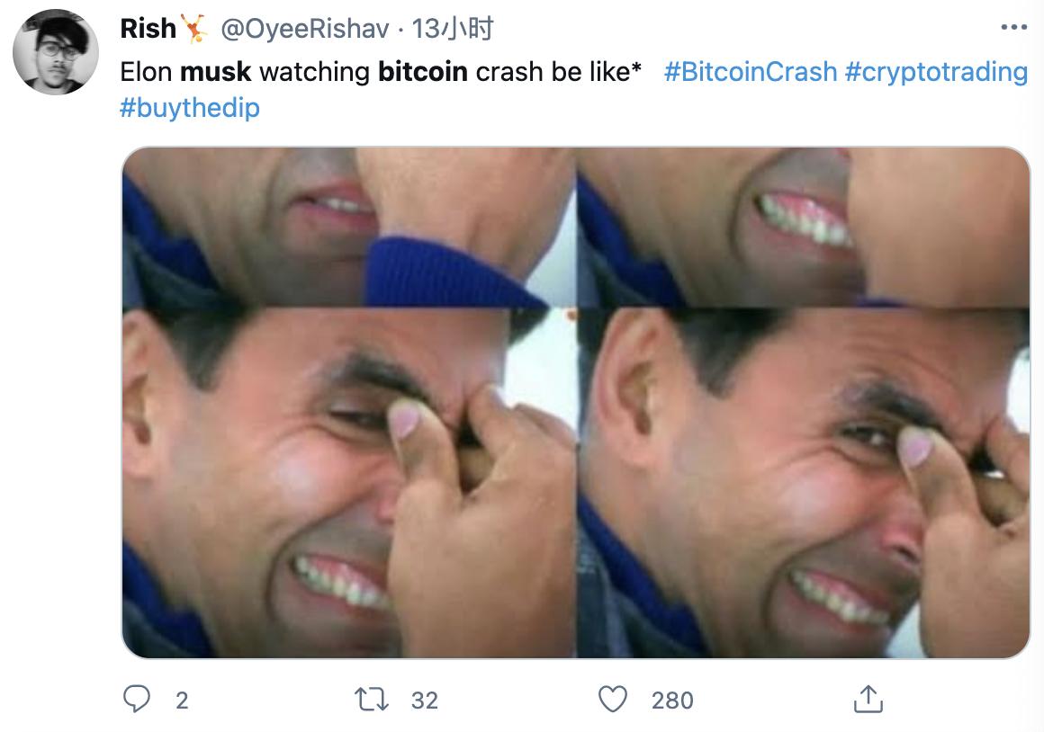
Task: Like the tweet with the heart icon
Action: point(613,699)
